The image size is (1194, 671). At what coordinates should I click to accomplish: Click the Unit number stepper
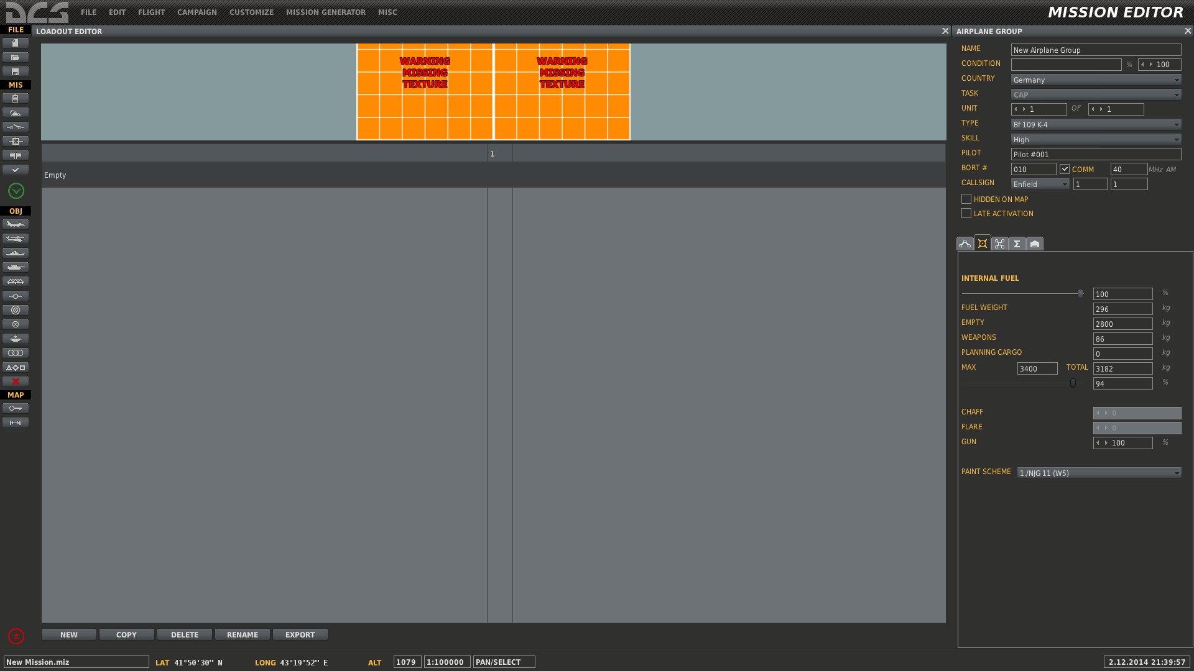[x=1039, y=109]
